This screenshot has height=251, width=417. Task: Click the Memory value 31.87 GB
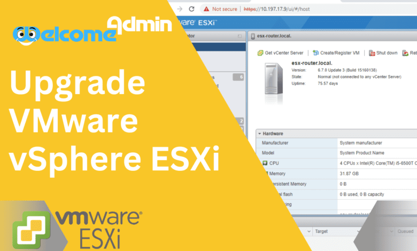click(x=349, y=174)
